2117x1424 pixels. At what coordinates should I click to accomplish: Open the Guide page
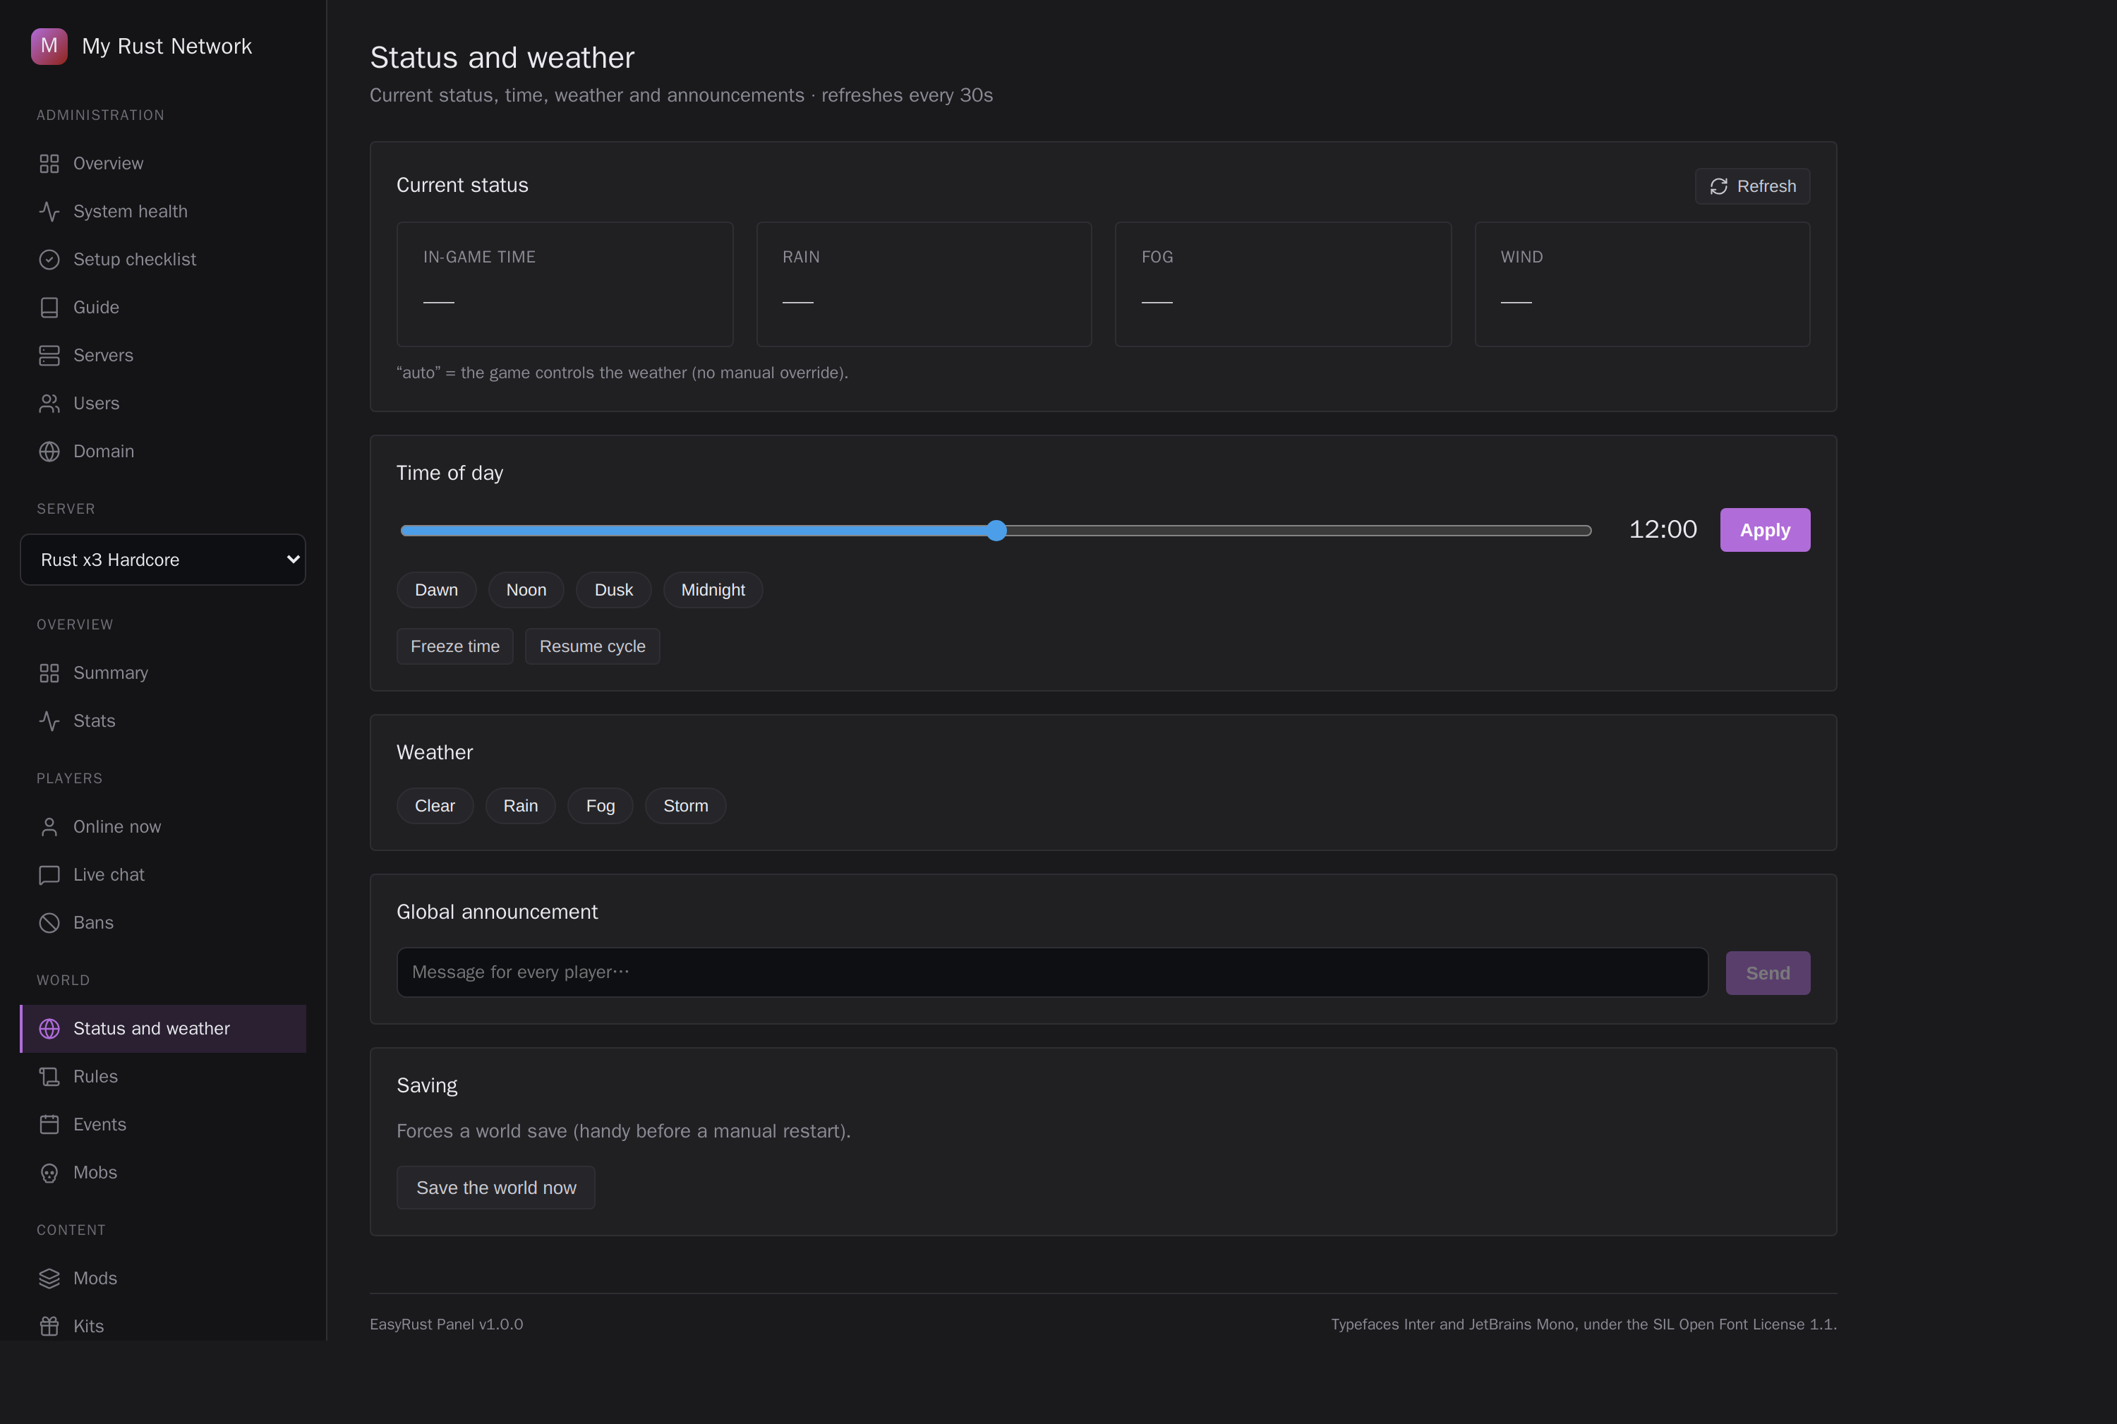tap(162, 308)
